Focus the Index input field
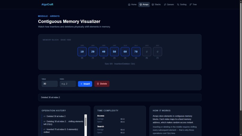This screenshot has width=242, height=136. click(x=68, y=84)
